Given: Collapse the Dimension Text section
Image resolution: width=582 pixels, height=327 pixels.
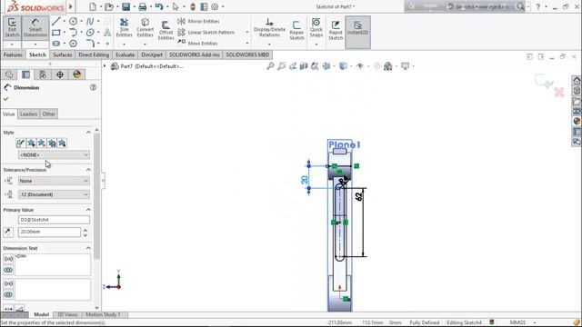Looking at the screenshot, I should click(88, 248).
